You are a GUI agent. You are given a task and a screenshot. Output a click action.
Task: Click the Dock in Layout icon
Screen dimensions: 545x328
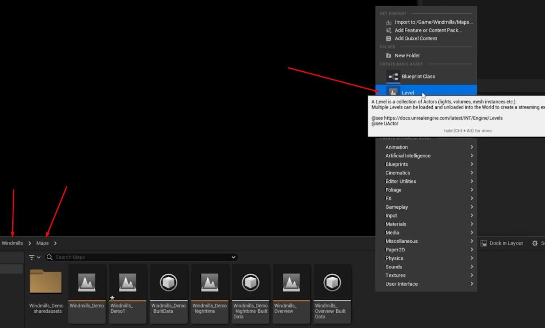tap(483, 244)
